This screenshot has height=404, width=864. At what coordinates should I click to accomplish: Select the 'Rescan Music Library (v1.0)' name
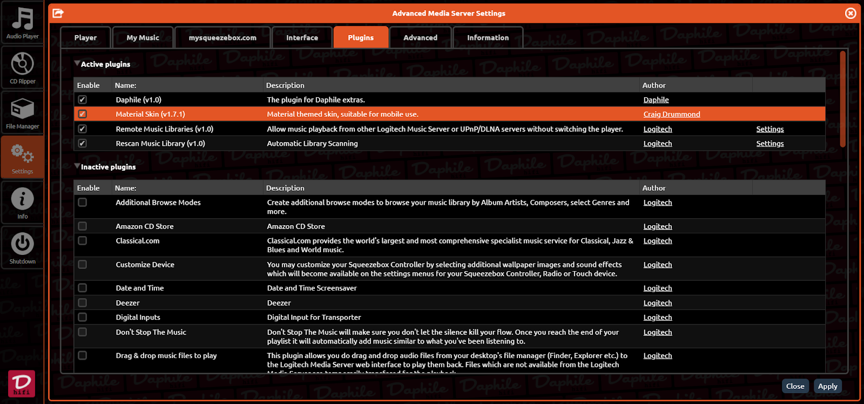pos(160,144)
